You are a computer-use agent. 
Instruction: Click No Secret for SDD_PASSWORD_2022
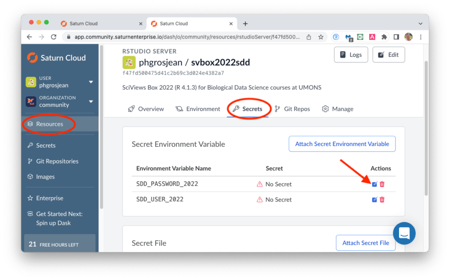pos(274,184)
